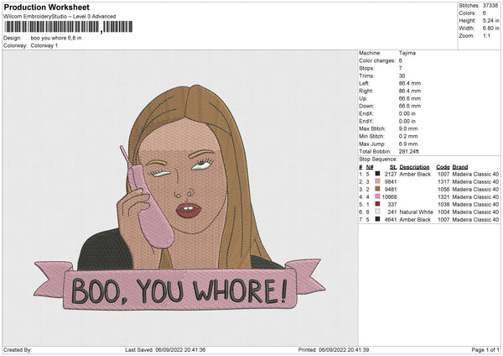503x356 pixels.
Task: Choose the dark red swatch for code 1038
Action: coord(377,204)
